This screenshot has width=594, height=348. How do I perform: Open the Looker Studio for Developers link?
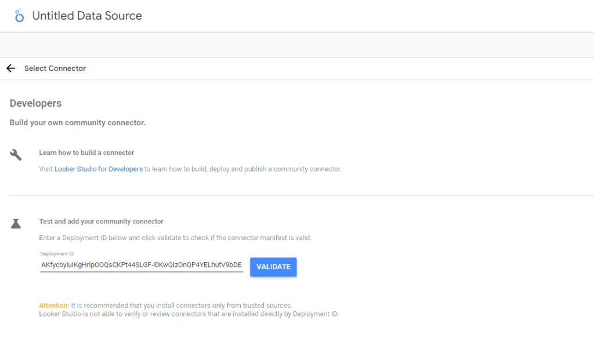tap(98, 169)
